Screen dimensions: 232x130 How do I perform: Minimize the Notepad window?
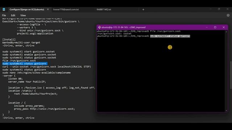pos(211,9)
